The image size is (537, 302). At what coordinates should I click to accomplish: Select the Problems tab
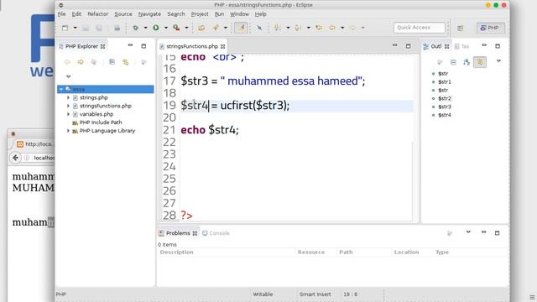pos(178,233)
